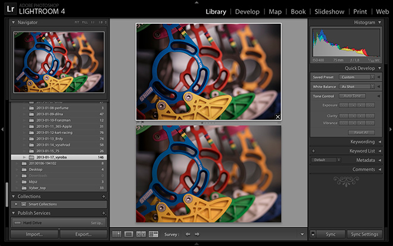Select next photo with right arrow
393x246 pixels.
coord(197,234)
